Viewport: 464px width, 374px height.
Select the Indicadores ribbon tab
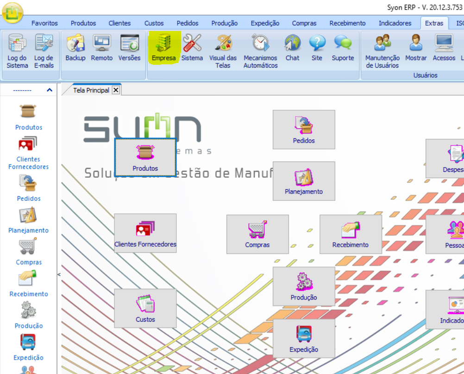(x=395, y=23)
